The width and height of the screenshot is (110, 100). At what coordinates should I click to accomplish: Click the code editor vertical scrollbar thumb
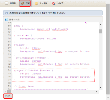101,31
